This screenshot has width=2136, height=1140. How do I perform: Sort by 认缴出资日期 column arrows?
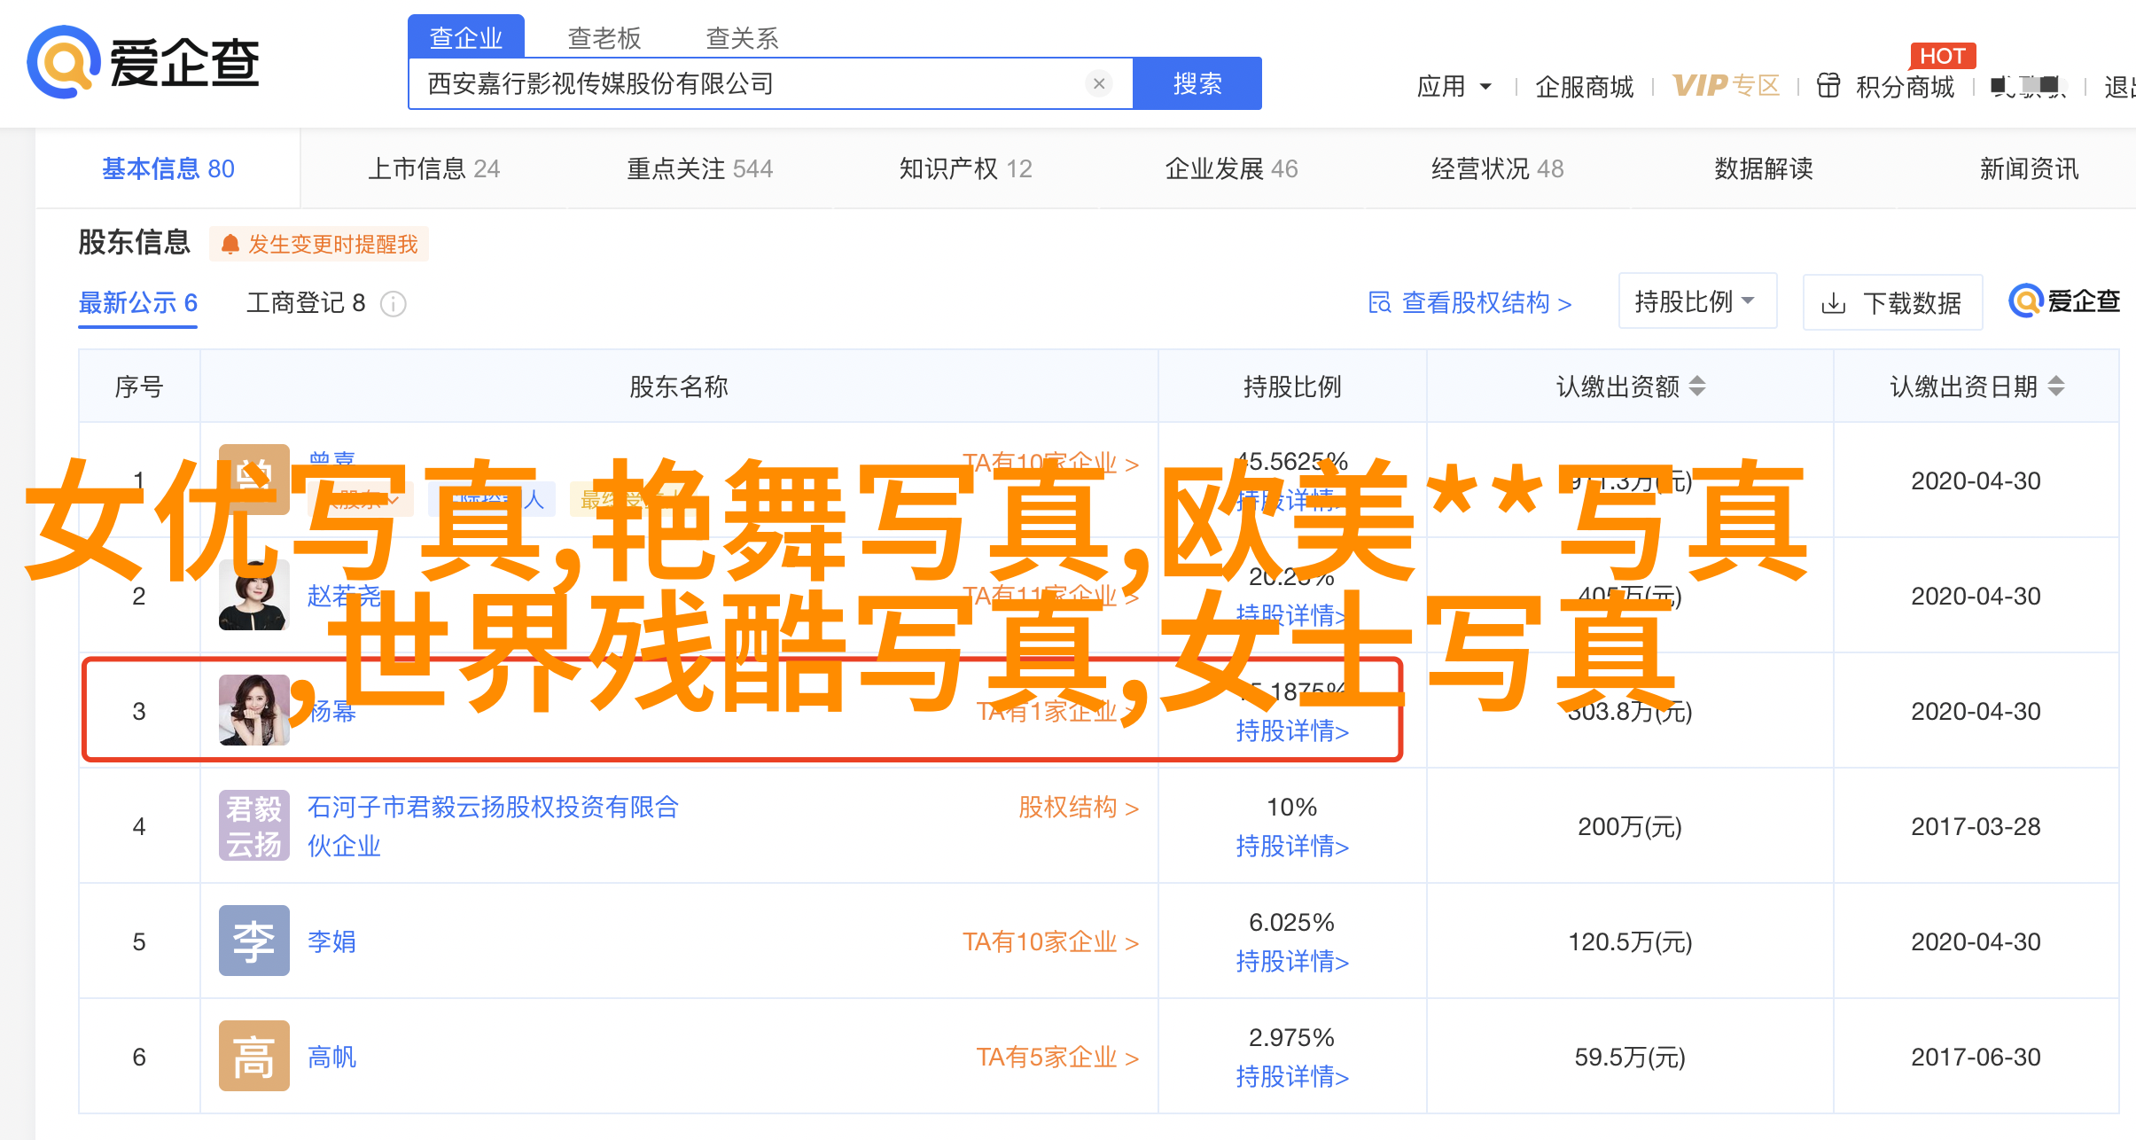(2056, 387)
